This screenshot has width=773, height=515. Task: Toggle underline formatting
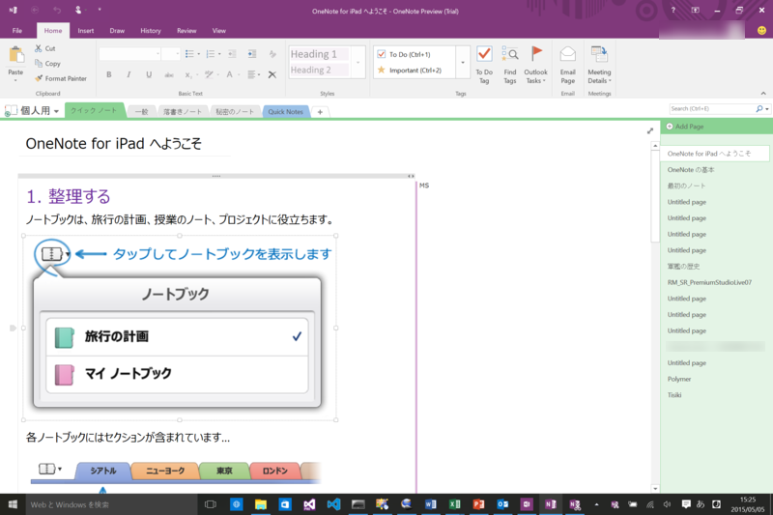coord(149,74)
